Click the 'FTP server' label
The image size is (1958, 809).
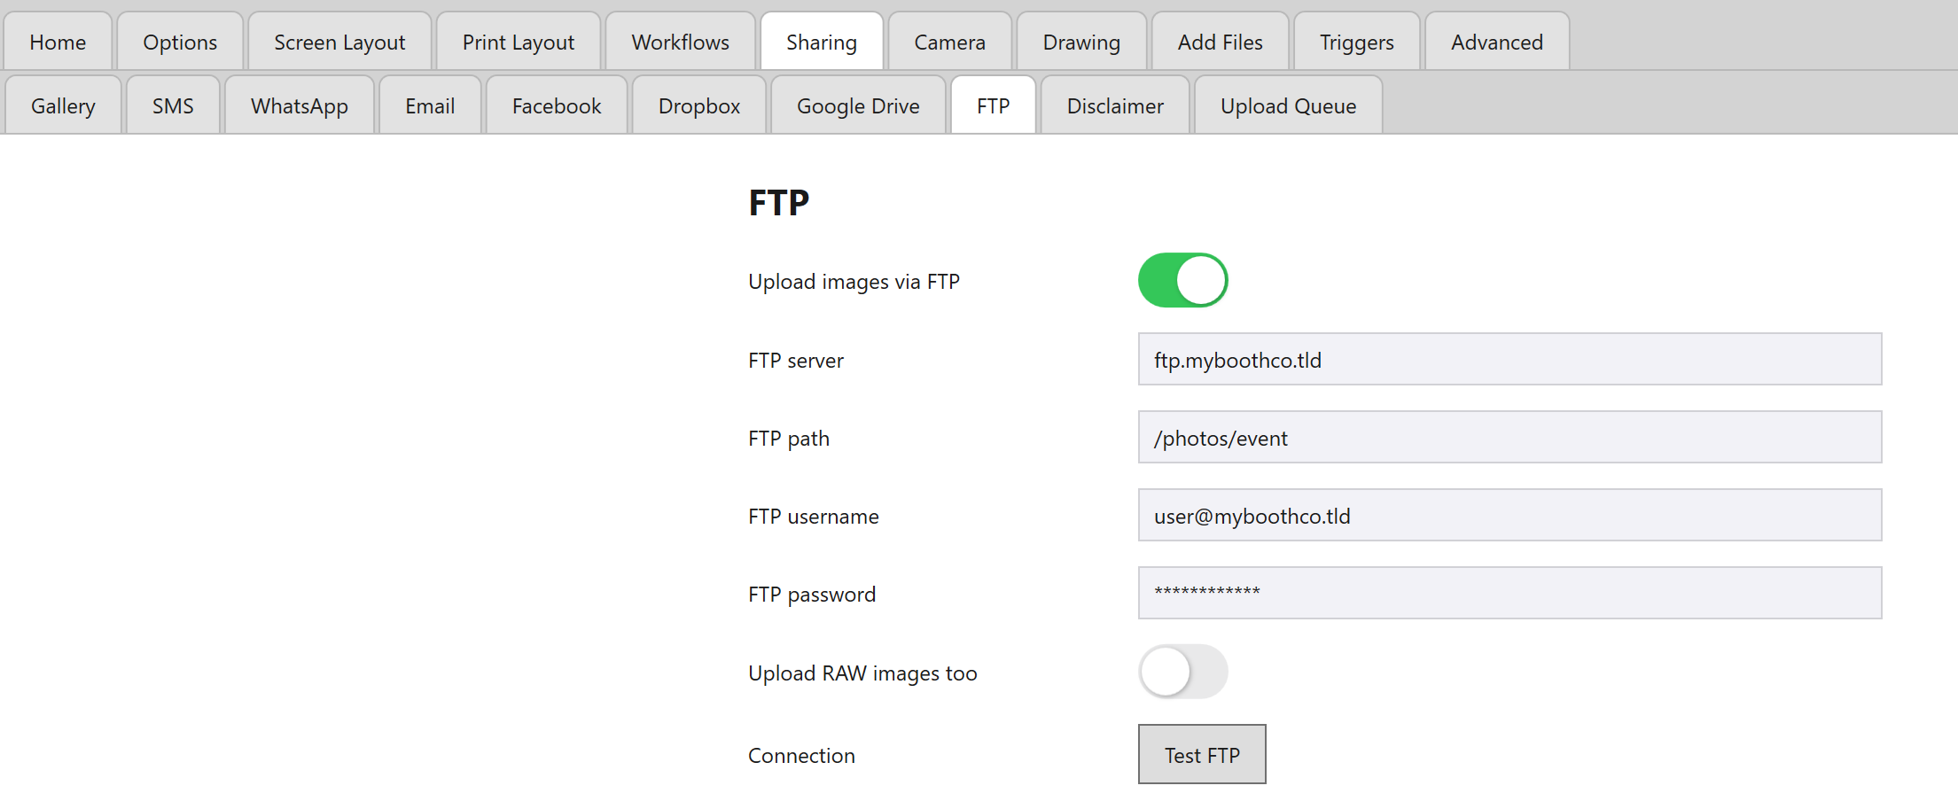(x=796, y=361)
